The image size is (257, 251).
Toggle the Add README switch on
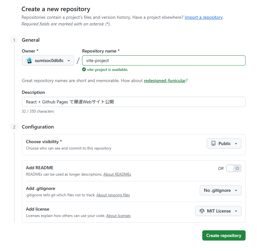233,168
